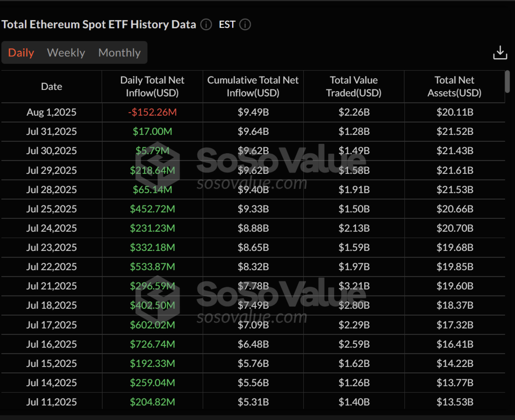Click $20.11B net assets cell
515x420 pixels.
click(x=455, y=112)
